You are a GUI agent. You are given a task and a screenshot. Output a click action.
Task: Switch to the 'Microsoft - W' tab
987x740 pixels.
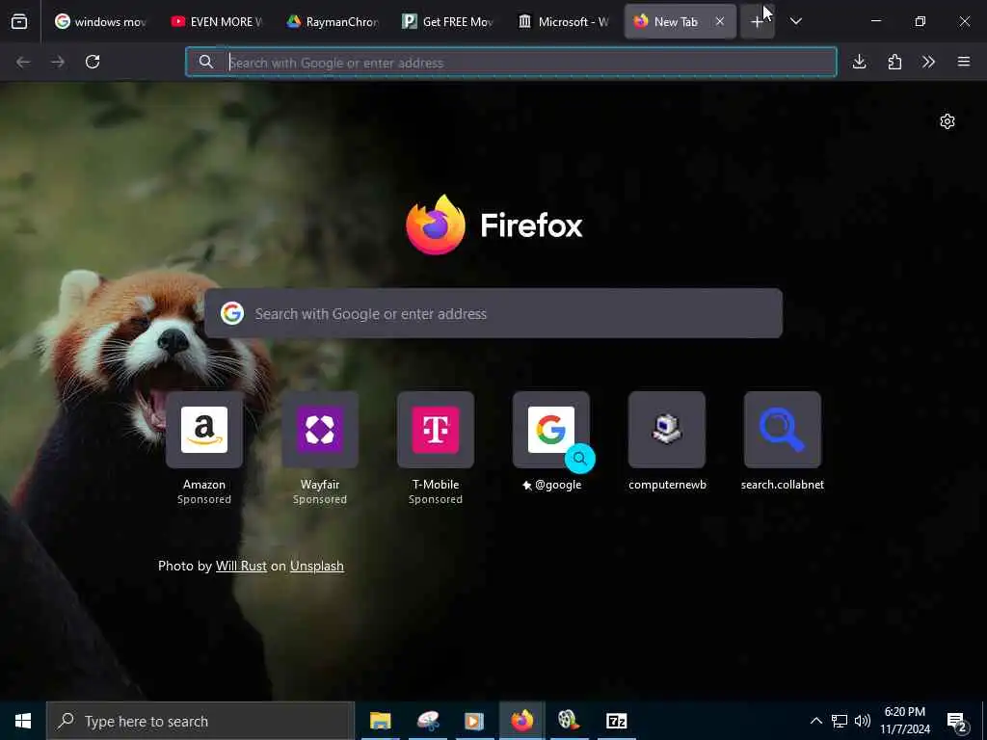pos(564,21)
